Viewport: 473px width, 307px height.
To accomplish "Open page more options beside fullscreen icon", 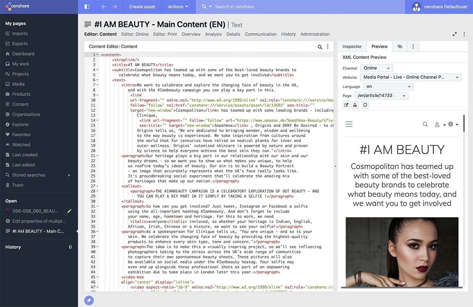I will click(464, 34).
